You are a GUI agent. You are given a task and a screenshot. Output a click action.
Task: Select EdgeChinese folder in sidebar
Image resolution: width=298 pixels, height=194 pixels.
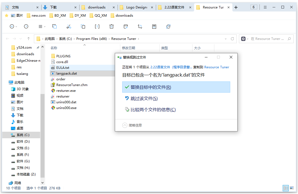[26, 61]
